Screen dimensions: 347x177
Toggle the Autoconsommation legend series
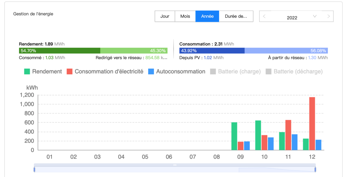[177, 71]
